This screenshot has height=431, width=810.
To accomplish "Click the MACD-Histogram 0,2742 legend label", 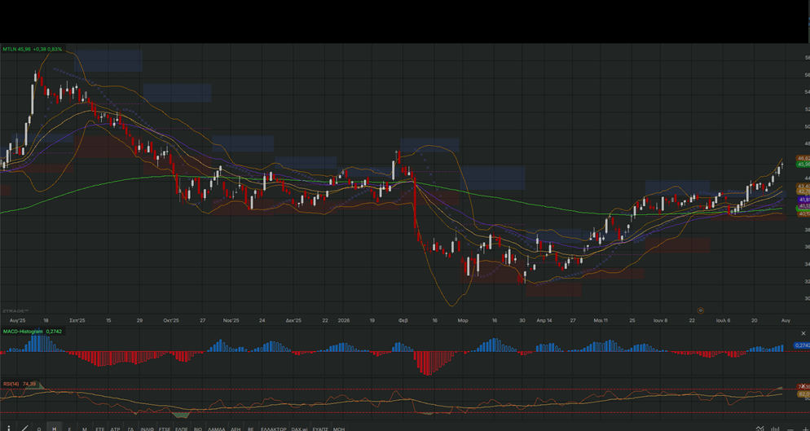I will click(x=32, y=331).
